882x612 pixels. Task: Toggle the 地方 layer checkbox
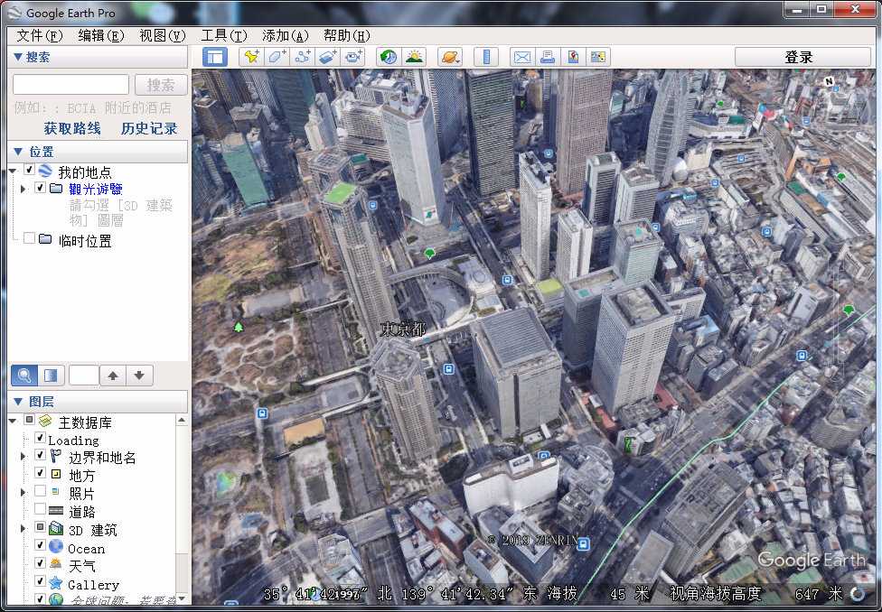[x=40, y=473]
